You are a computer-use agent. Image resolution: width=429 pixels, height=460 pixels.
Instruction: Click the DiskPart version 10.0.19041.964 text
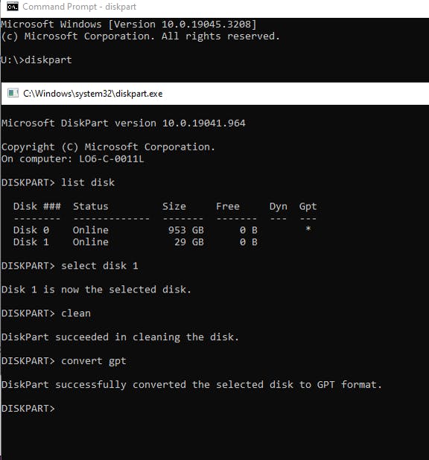(x=124, y=124)
